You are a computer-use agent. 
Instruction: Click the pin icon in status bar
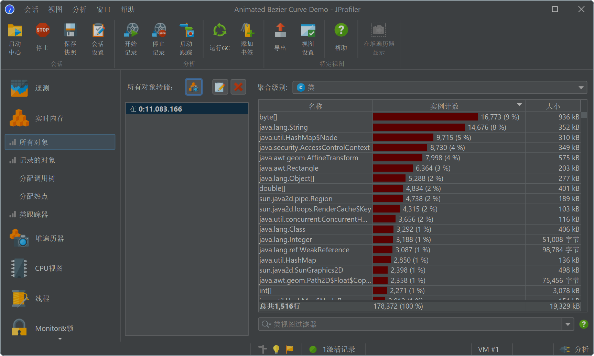(x=263, y=349)
